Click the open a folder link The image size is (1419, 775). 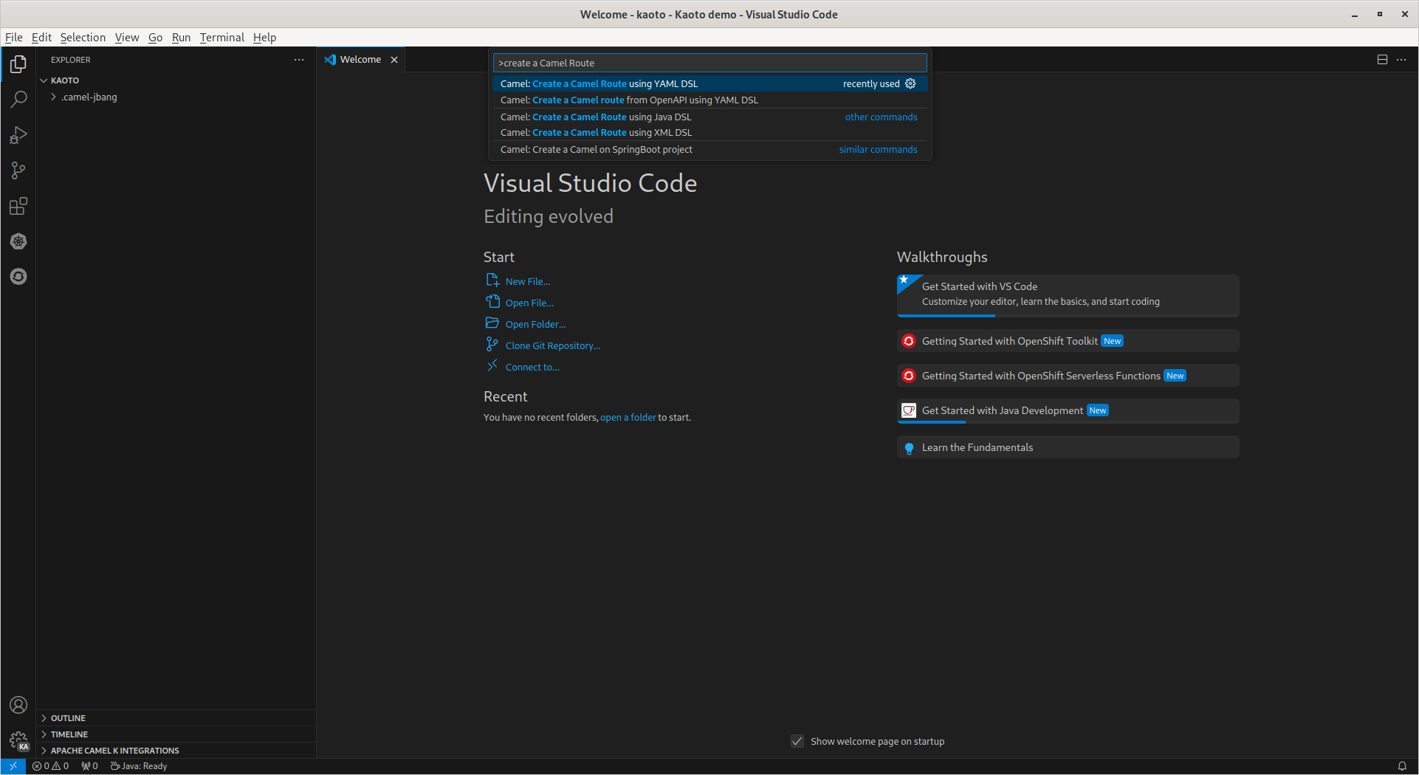(x=628, y=417)
